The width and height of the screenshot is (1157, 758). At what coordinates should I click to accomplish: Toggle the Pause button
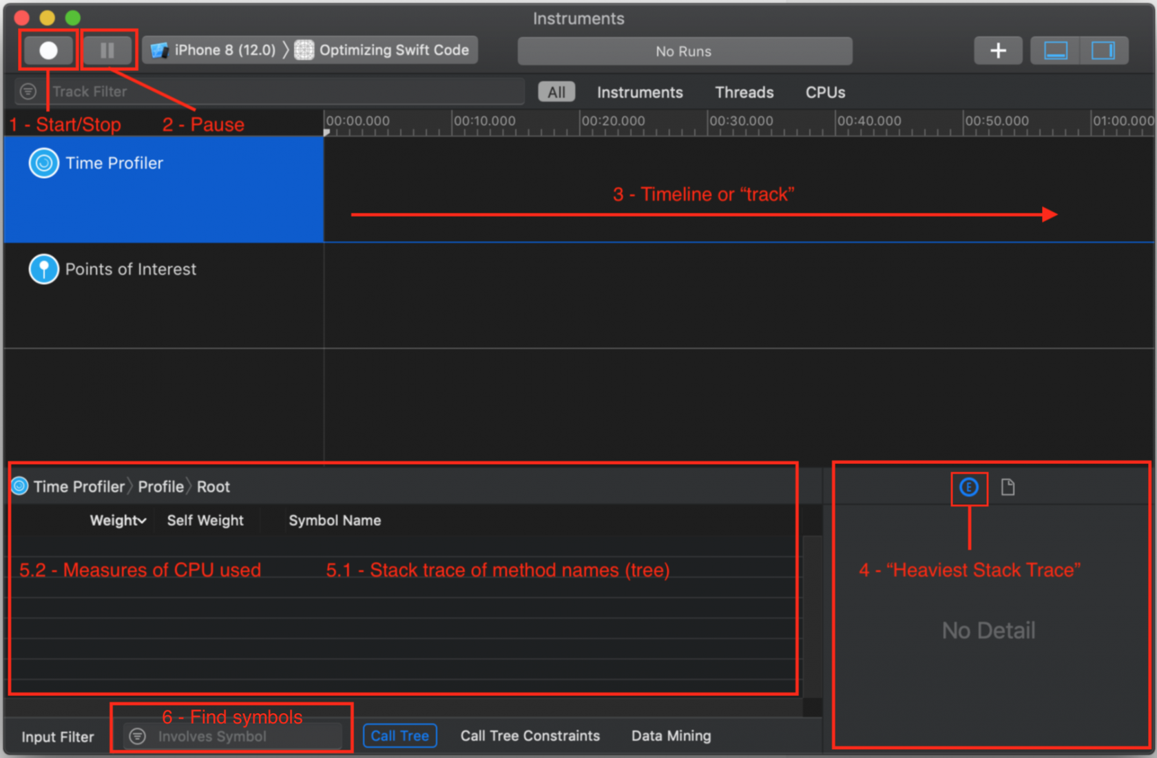click(x=108, y=50)
